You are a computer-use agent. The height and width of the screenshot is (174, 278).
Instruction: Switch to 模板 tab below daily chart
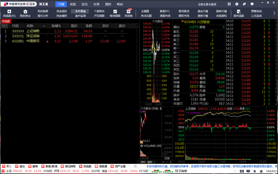pyautogui.click(x=150, y=162)
